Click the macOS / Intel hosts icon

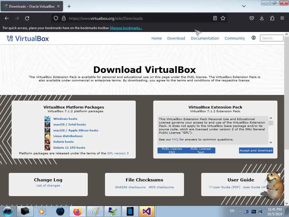coord(47,124)
